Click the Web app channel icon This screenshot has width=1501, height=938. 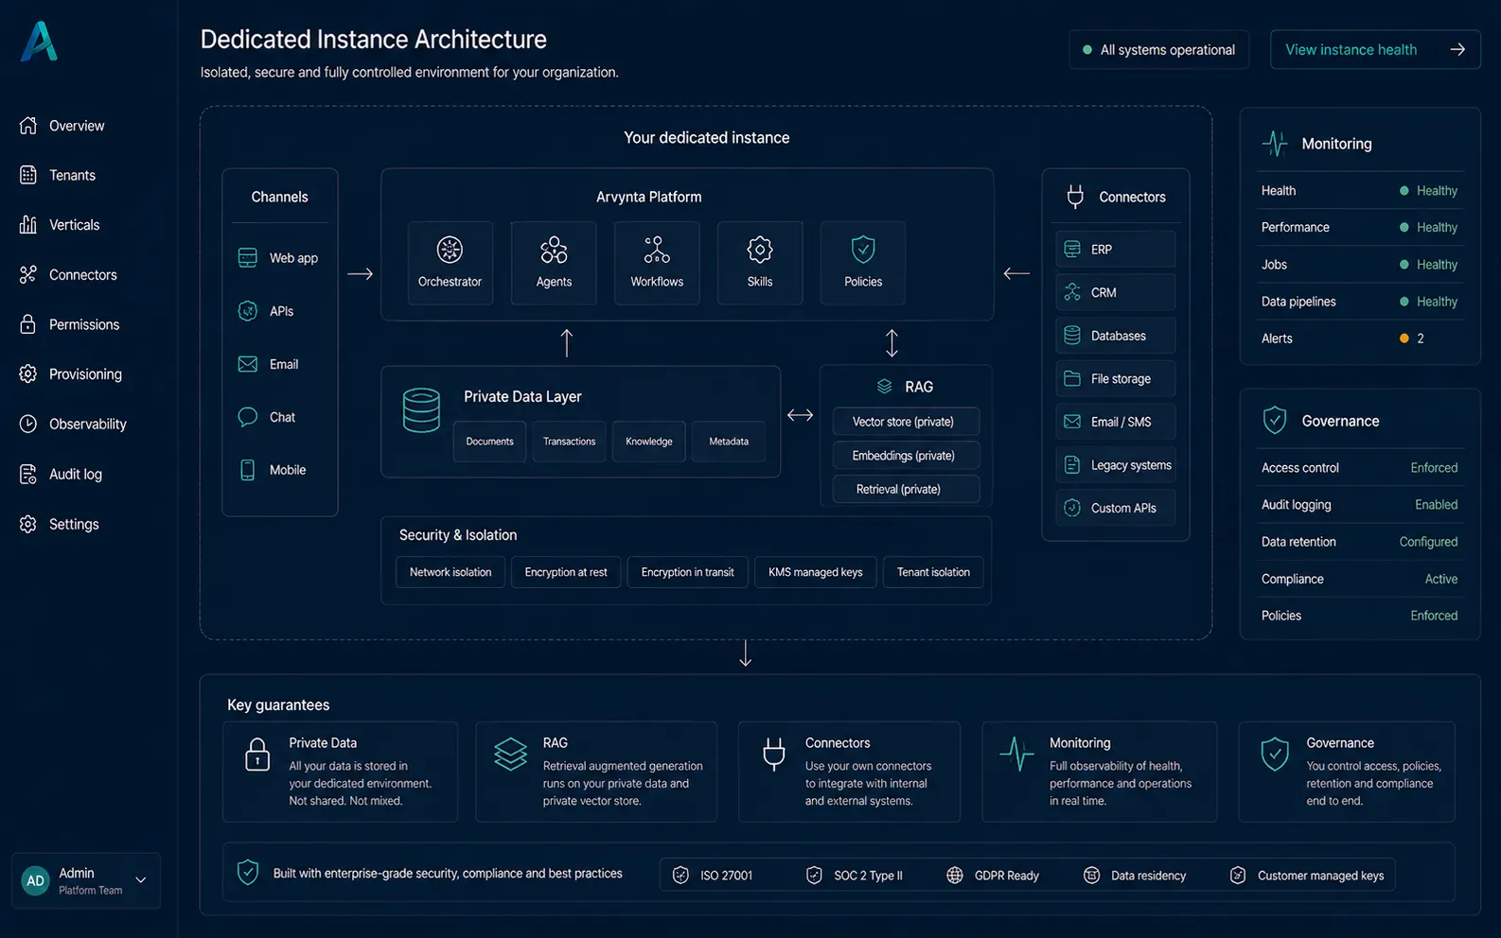248,257
